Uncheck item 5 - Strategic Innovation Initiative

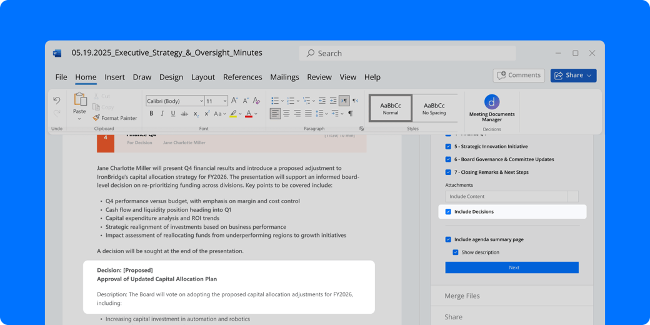click(x=448, y=146)
